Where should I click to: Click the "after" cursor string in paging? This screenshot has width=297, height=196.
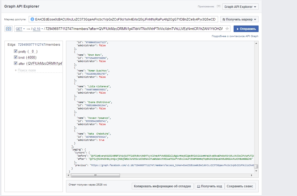point(171,159)
